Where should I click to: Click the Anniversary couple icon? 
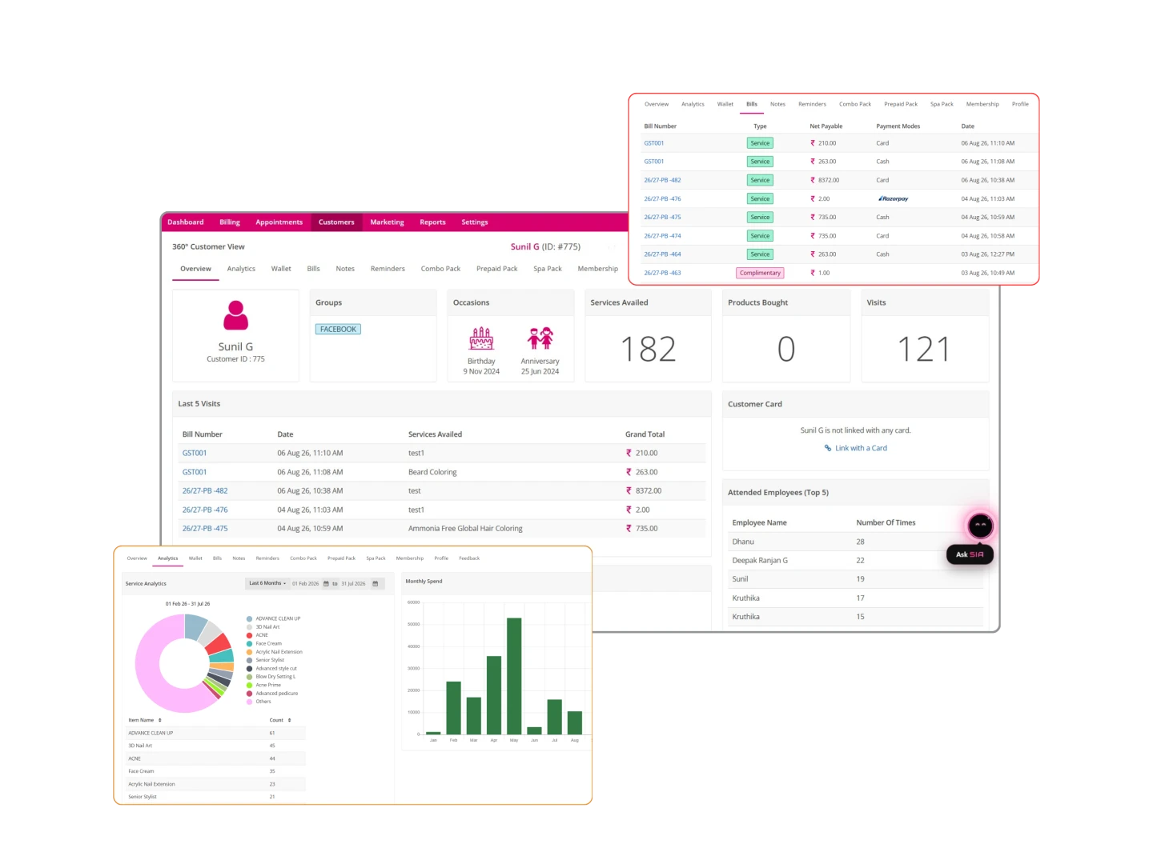click(540, 338)
